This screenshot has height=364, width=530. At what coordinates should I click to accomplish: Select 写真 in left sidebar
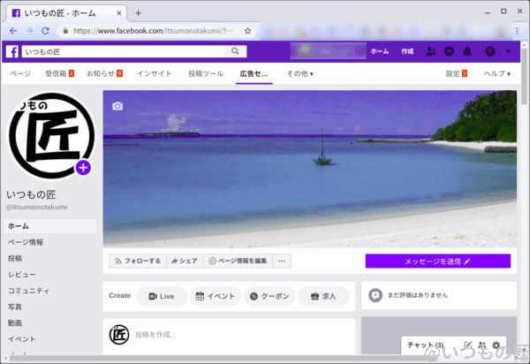tap(15, 307)
